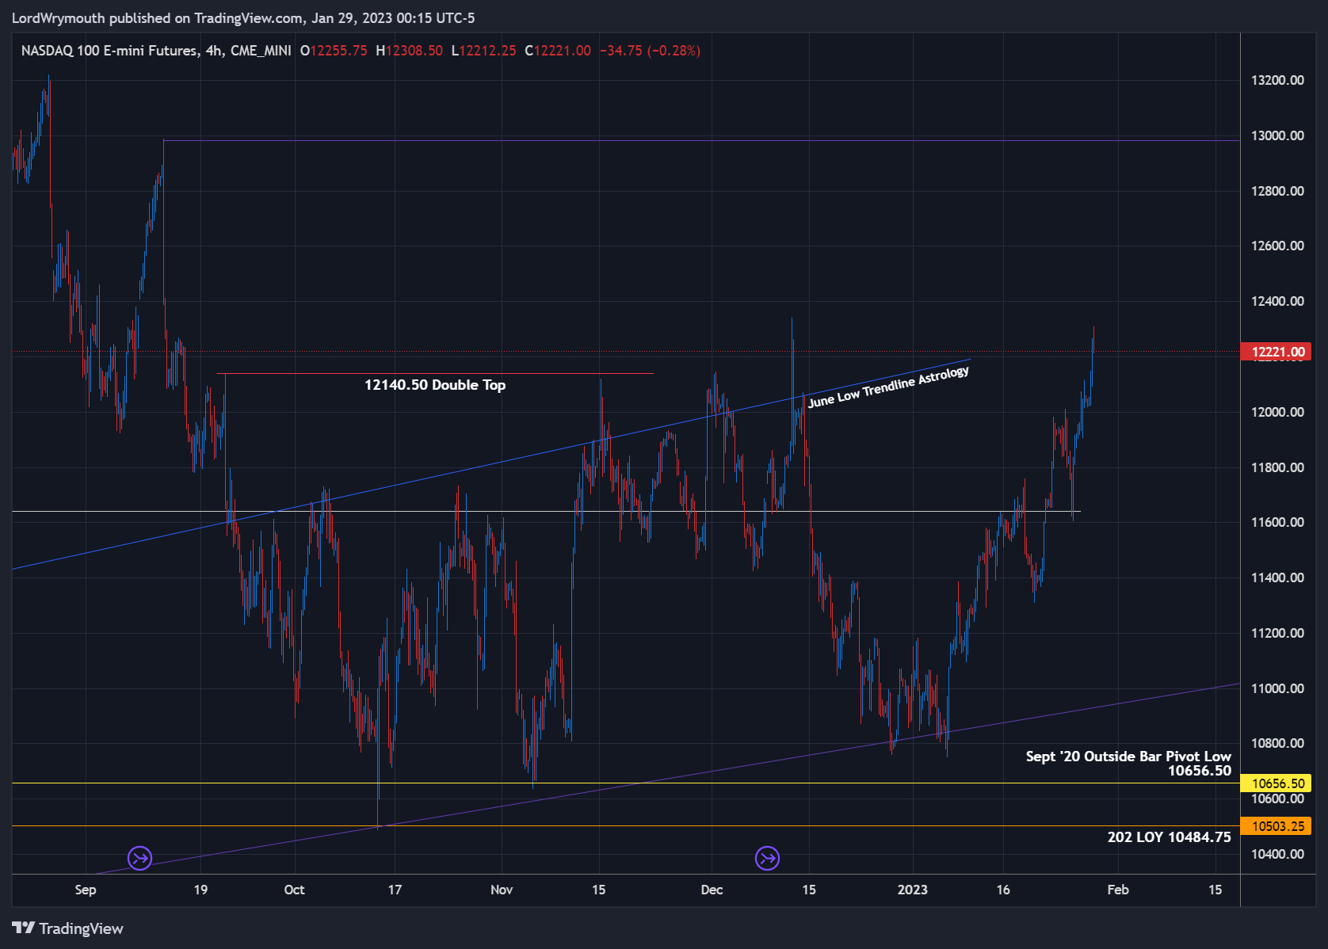1328x949 pixels.
Task: Click the change value −34.75 (−0.28%)
Action: pos(650,51)
